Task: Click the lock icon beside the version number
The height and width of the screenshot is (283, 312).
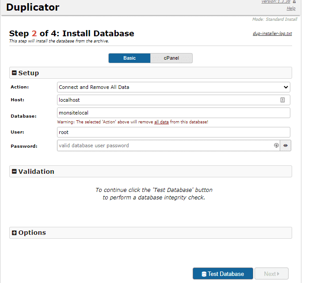Action: 294,2
